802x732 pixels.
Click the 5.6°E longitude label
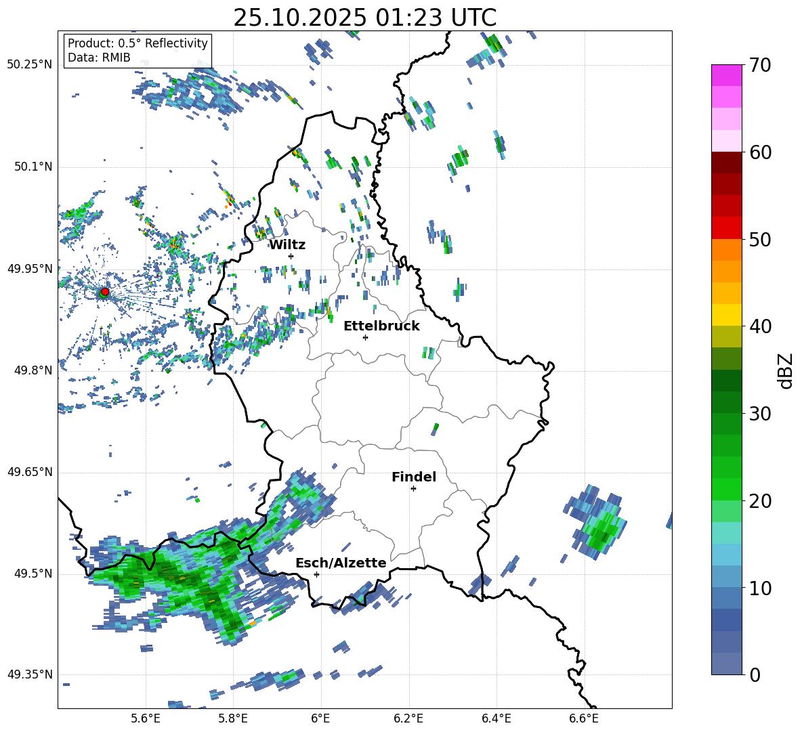(x=146, y=718)
